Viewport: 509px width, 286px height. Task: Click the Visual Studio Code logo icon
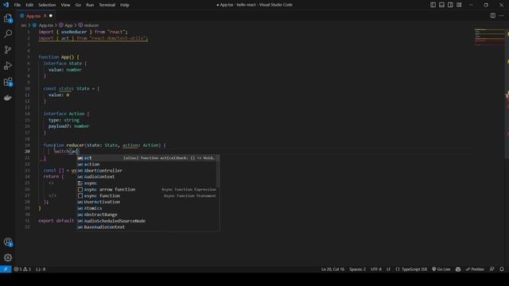[6, 5]
